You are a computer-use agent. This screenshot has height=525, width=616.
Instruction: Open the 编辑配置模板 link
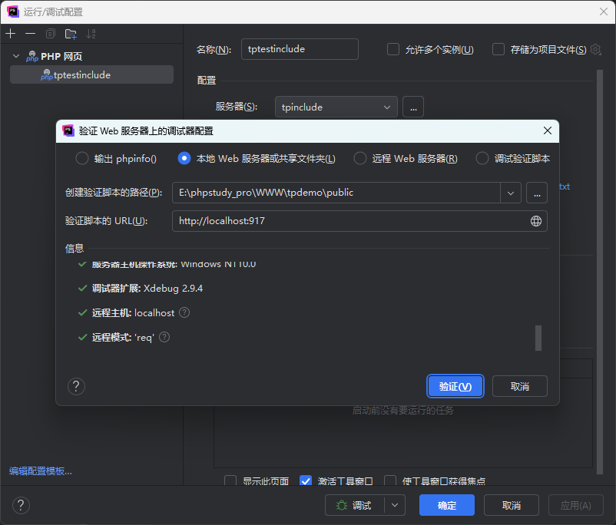click(41, 471)
